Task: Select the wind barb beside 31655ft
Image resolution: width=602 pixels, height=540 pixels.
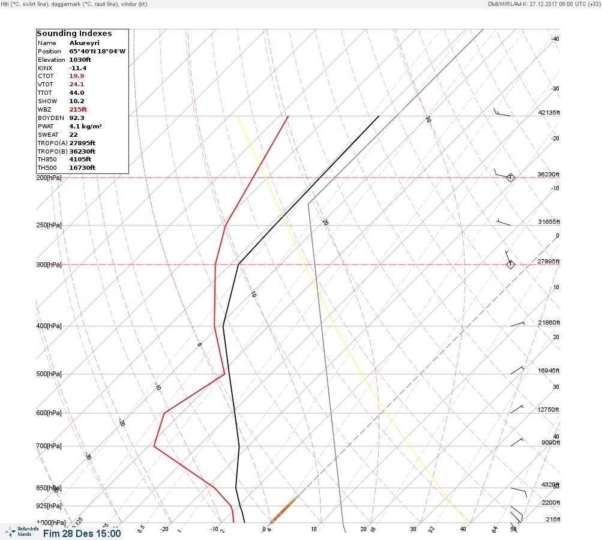Action: point(504,222)
